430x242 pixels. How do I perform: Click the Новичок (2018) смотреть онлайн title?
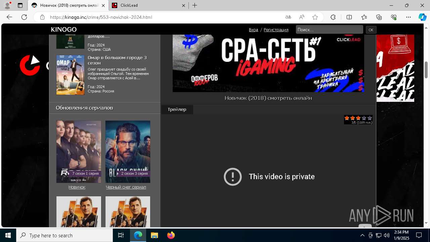tap(268, 98)
